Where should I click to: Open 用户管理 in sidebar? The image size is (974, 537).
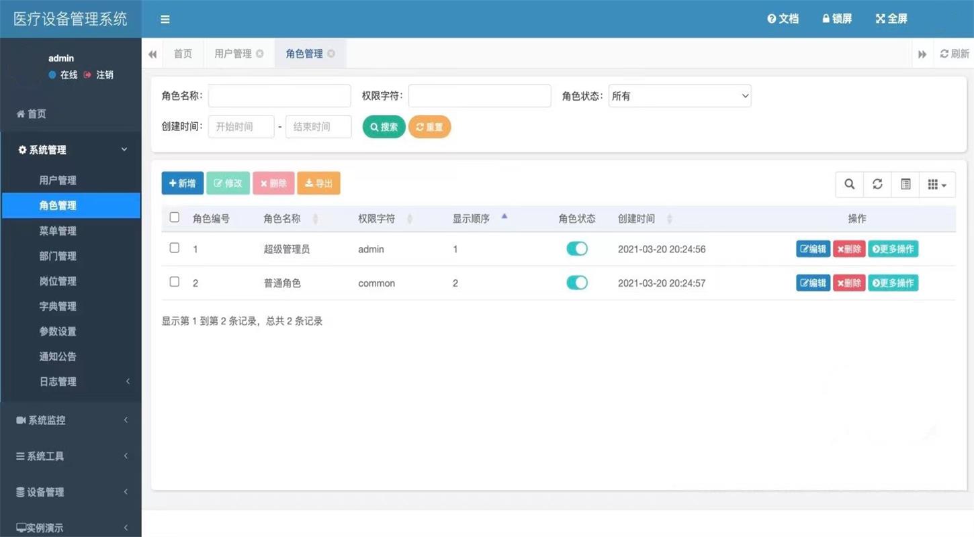coord(58,181)
